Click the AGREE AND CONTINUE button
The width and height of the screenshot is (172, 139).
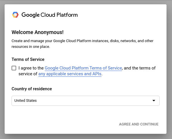click(x=139, y=124)
